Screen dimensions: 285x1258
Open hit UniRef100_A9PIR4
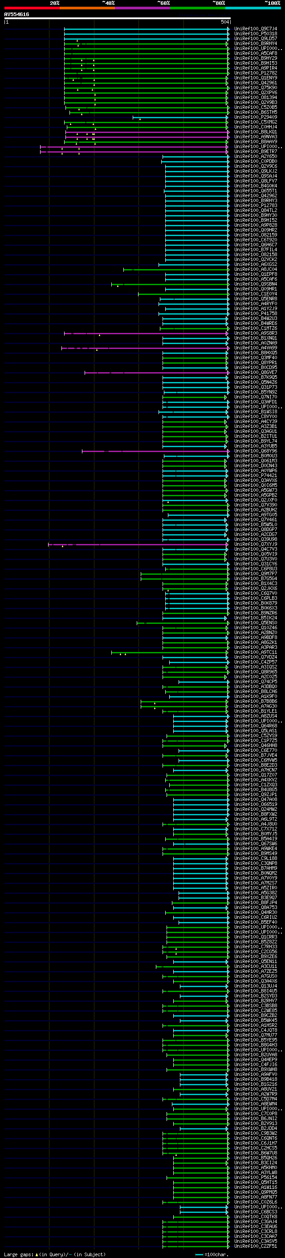(x=255, y=68)
